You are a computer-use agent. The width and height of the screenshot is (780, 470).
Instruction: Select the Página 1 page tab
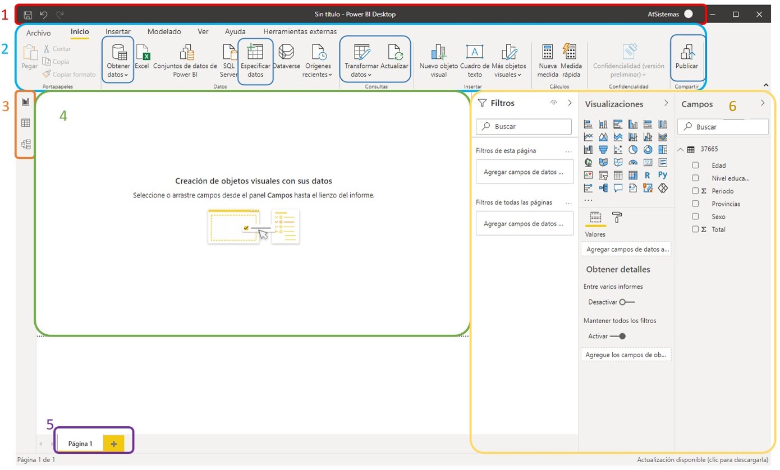coord(80,444)
